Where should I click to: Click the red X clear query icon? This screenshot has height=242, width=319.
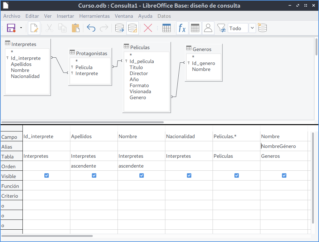click(148, 28)
